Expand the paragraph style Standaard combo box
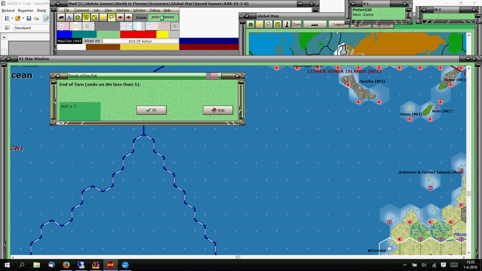The image size is (482, 271). click(x=31, y=28)
